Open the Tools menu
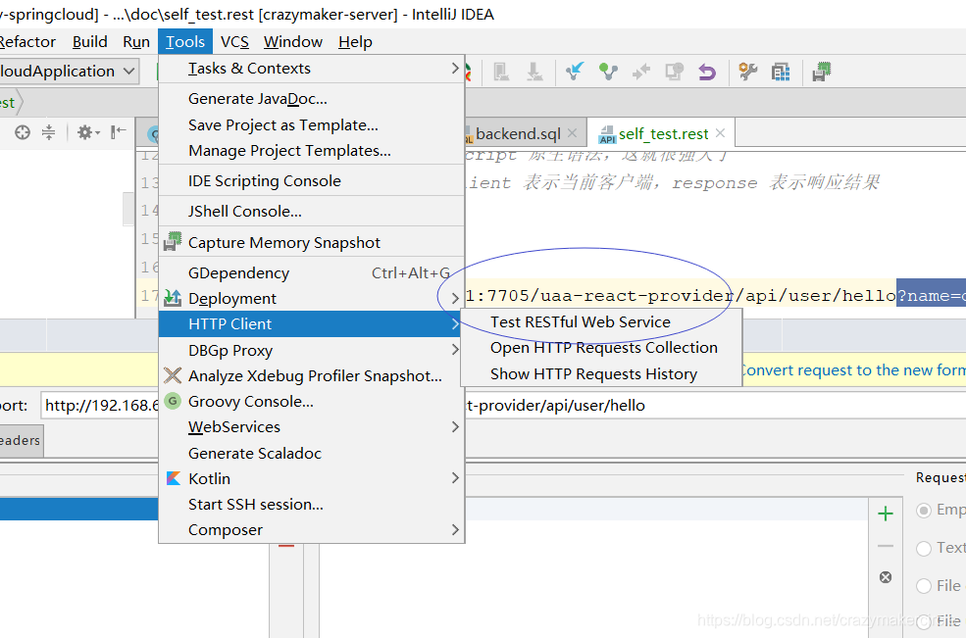 184,42
